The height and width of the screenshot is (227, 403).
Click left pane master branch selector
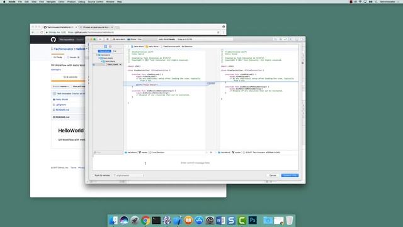[x=143, y=153]
